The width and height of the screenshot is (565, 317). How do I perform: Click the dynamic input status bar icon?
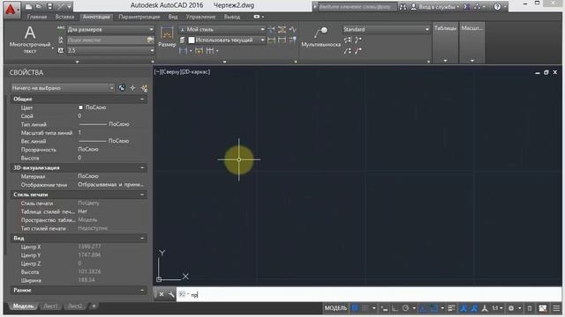[384, 308]
